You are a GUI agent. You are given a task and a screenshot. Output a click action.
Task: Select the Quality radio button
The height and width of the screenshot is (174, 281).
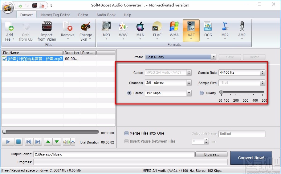click(202, 93)
